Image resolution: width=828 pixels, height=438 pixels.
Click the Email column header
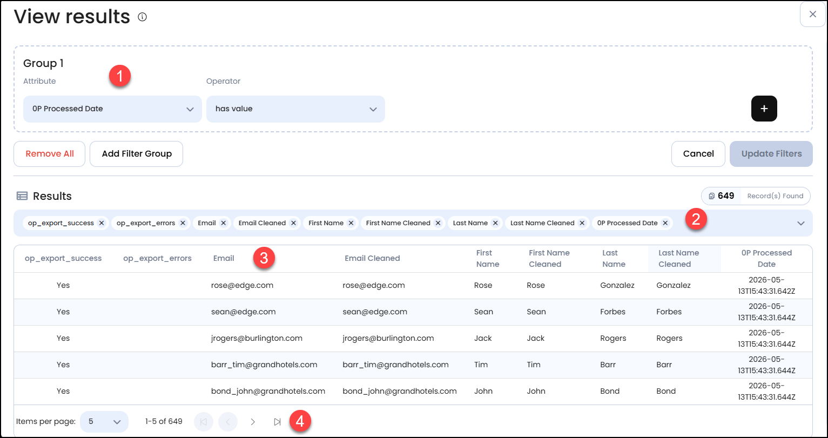click(224, 259)
